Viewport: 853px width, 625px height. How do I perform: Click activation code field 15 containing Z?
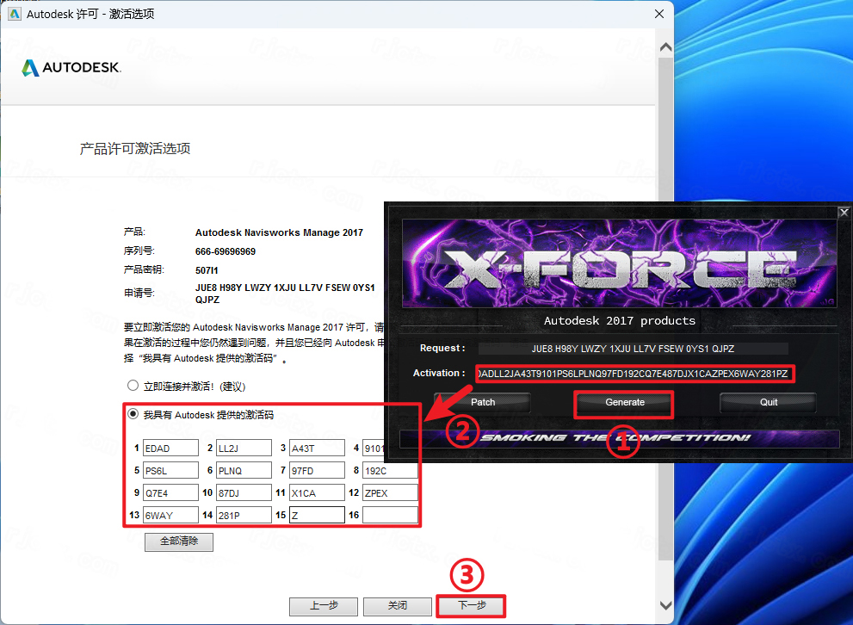(317, 515)
